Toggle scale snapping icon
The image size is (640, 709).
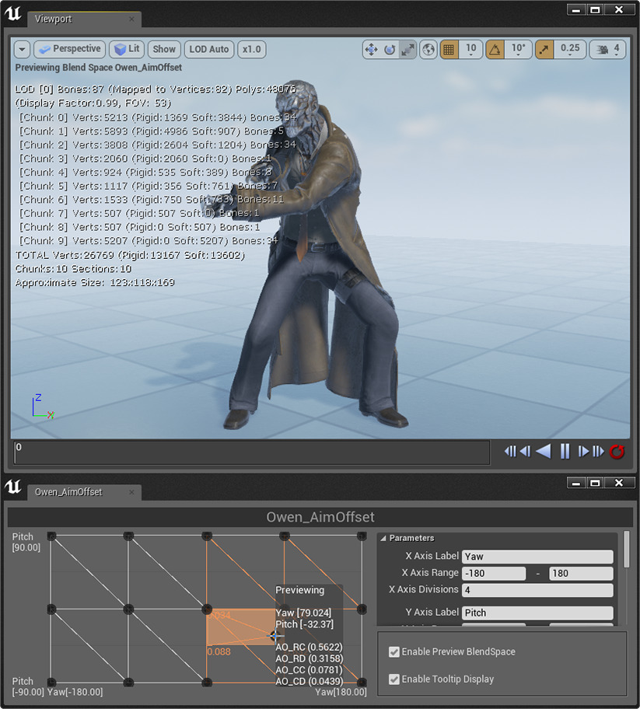(x=542, y=49)
